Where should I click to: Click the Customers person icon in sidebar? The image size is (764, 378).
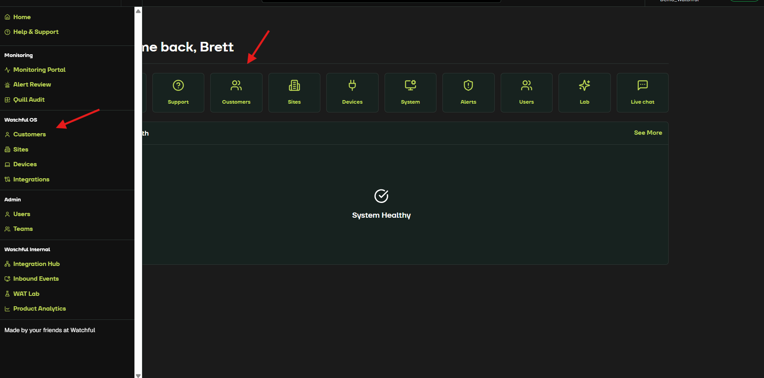[x=7, y=134]
